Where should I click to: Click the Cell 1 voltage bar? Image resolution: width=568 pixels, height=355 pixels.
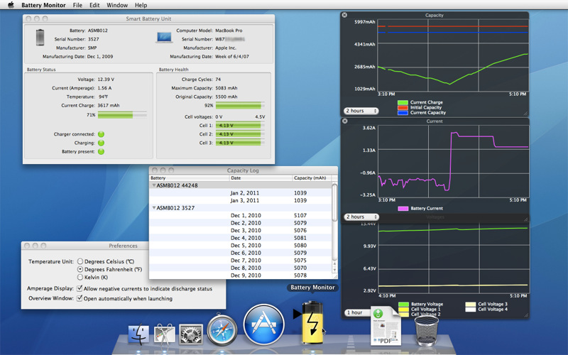[240, 126]
